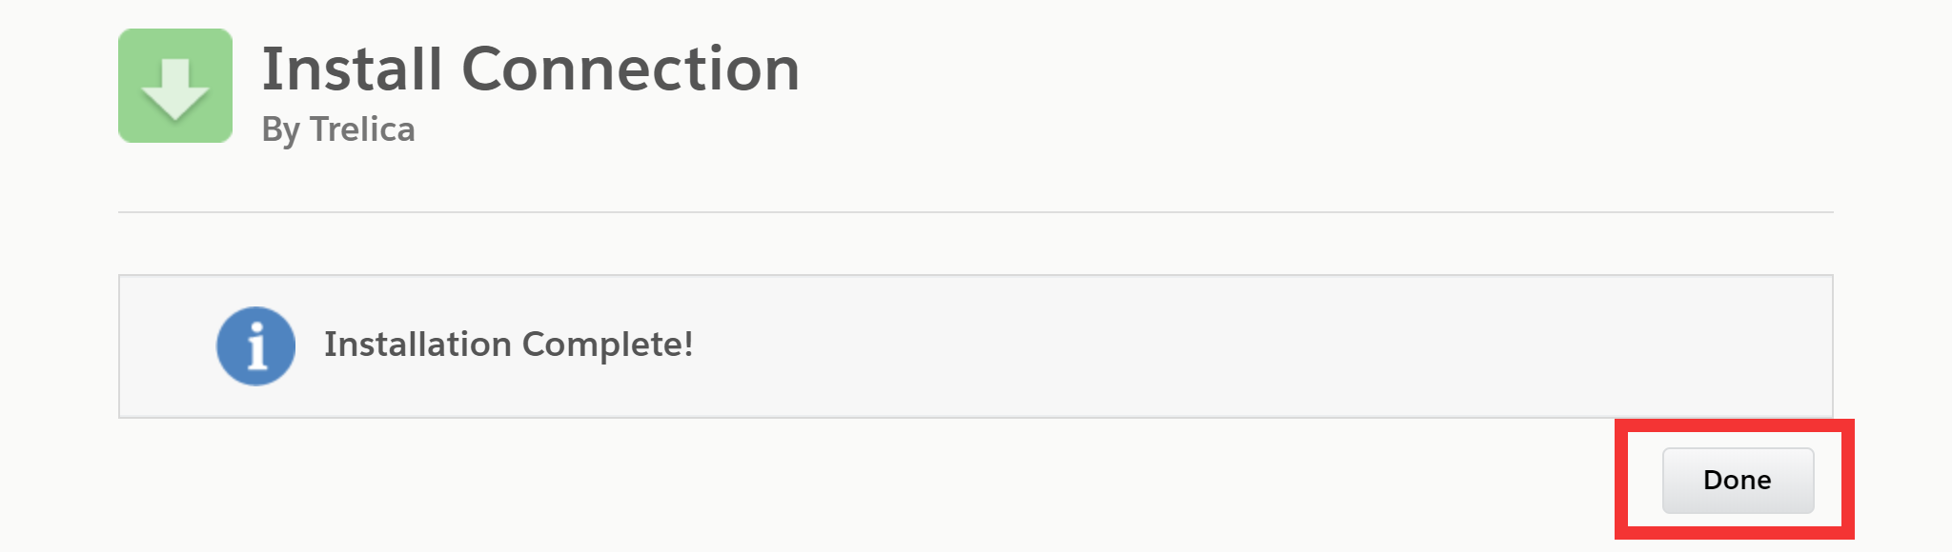Click the word Install in the title
Image resolution: width=1952 pixels, height=552 pixels.
352,69
